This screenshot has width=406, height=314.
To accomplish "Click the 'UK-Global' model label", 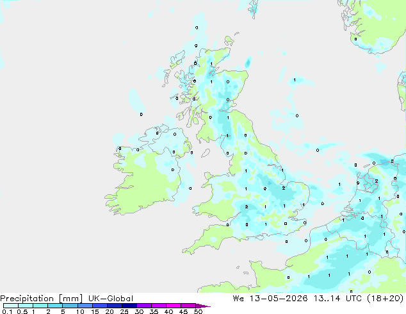I will point(111,299).
